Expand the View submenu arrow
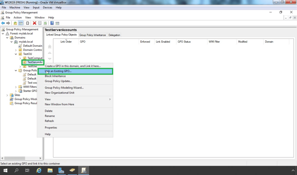297x175 pixels. tap(110, 99)
